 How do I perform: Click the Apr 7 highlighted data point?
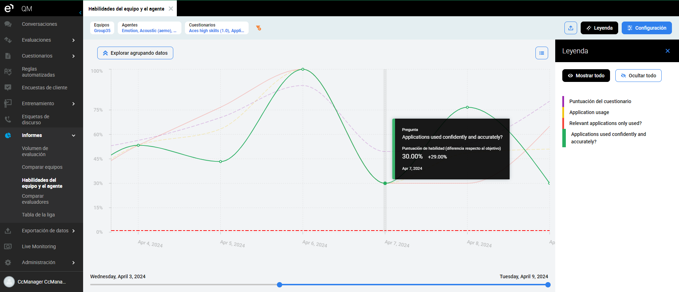click(385, 183)
